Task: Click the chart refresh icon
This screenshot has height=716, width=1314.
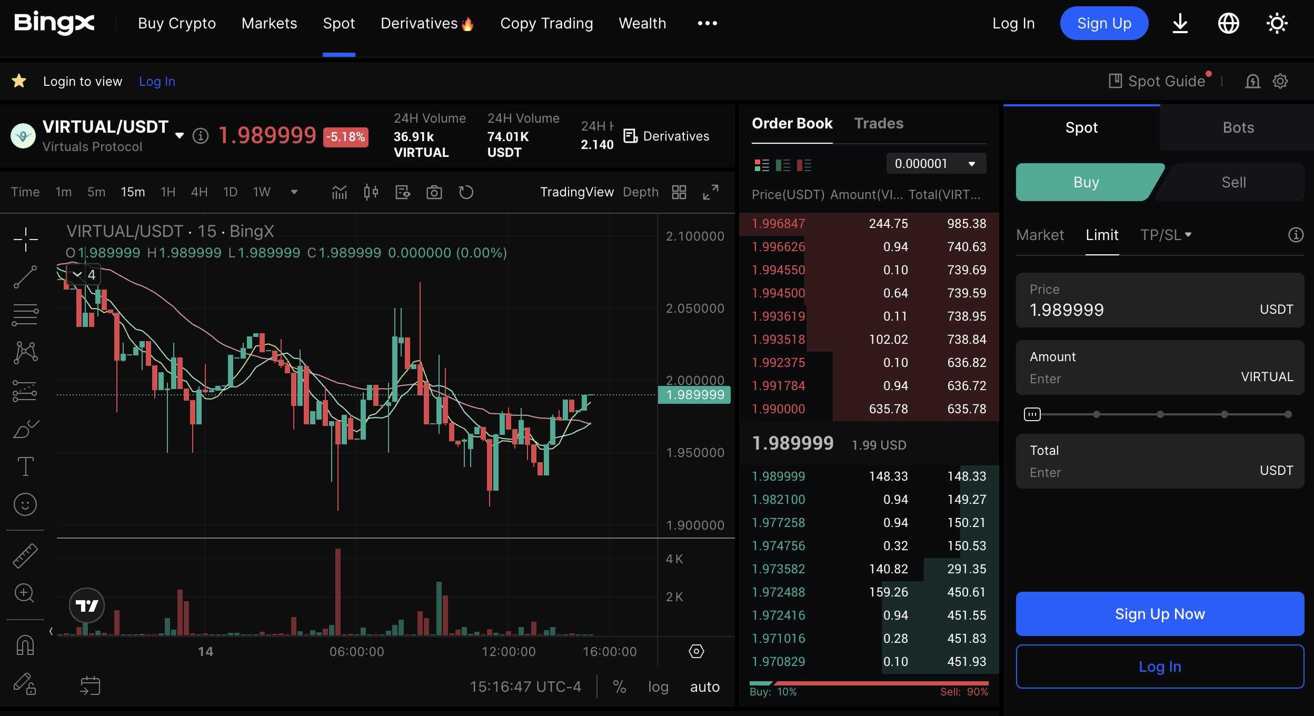Action: click(x=466, y=192)
